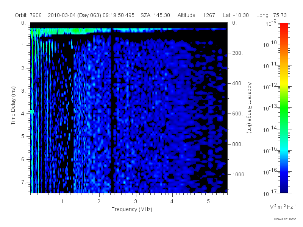Click the Time Delay (ms) axis title

coord(13,106)
